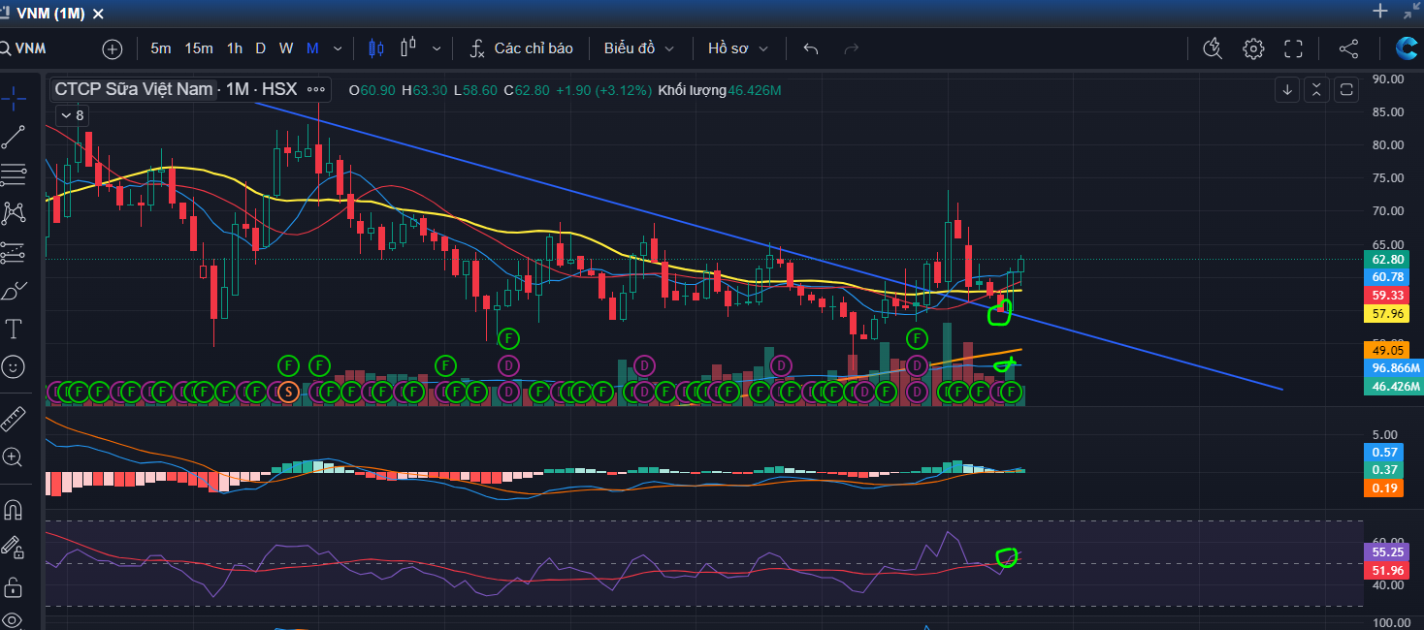1424x630 pixels.
Task: Select the M monthly timeframe
Action: tap(312, 48)
